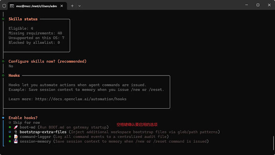The width and height of the screenshot is (275, 155).
Task: Click the terminal scrollbar thumb
Action: click(273, 143)
